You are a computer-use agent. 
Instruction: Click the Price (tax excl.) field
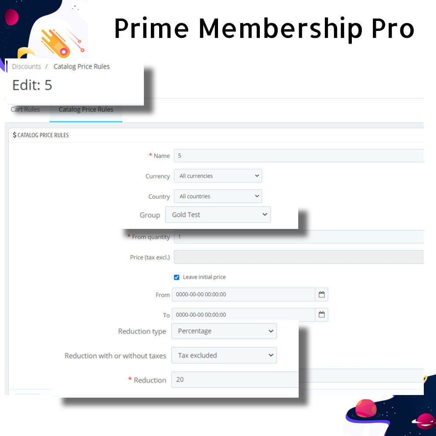[299, 257]
